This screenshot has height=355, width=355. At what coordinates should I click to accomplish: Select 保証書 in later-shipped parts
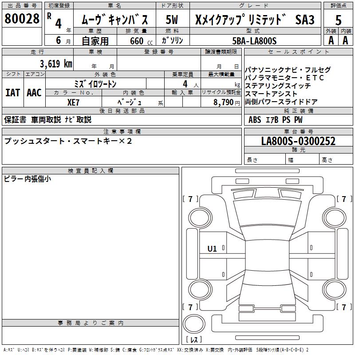(15, 119)
